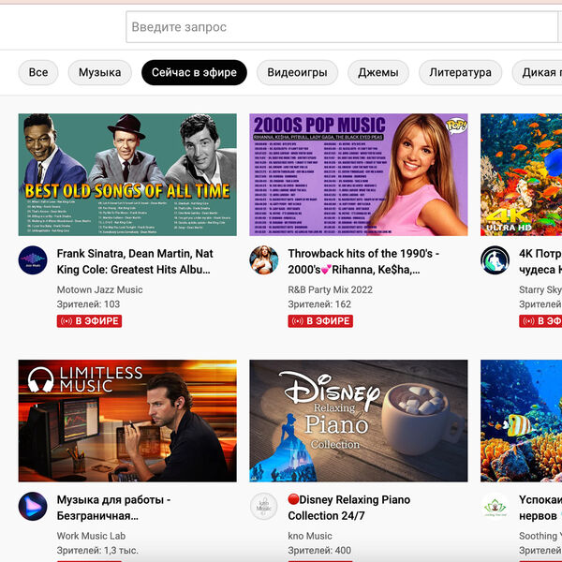The image size is (562, 562).
Task: Open the 2000s Pop Music thumbnail
Action: coord(359,175)
